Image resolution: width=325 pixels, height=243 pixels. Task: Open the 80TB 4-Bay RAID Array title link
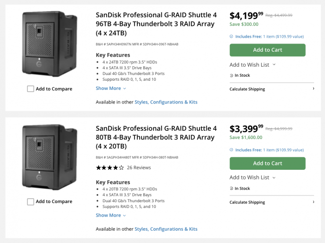(156, 137)
